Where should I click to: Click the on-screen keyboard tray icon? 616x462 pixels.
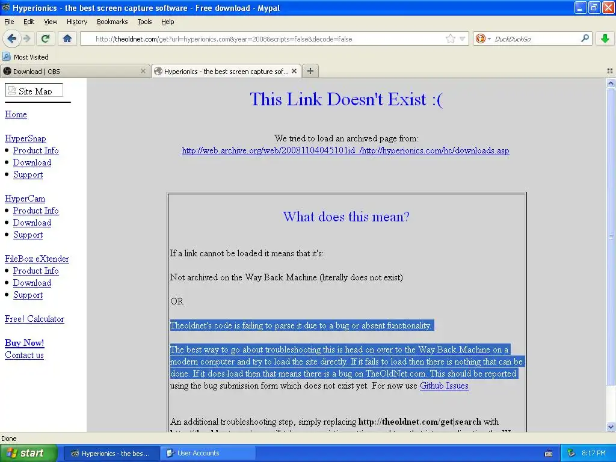[x=549, y=454]
